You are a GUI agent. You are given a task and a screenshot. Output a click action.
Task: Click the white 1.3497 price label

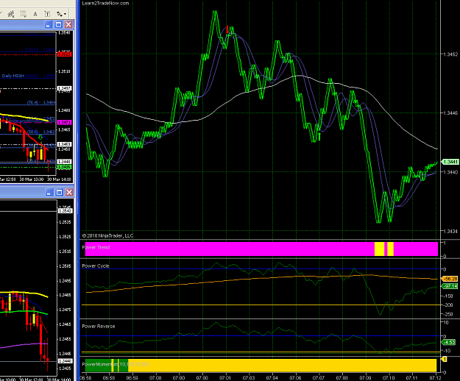pos(65,88)
